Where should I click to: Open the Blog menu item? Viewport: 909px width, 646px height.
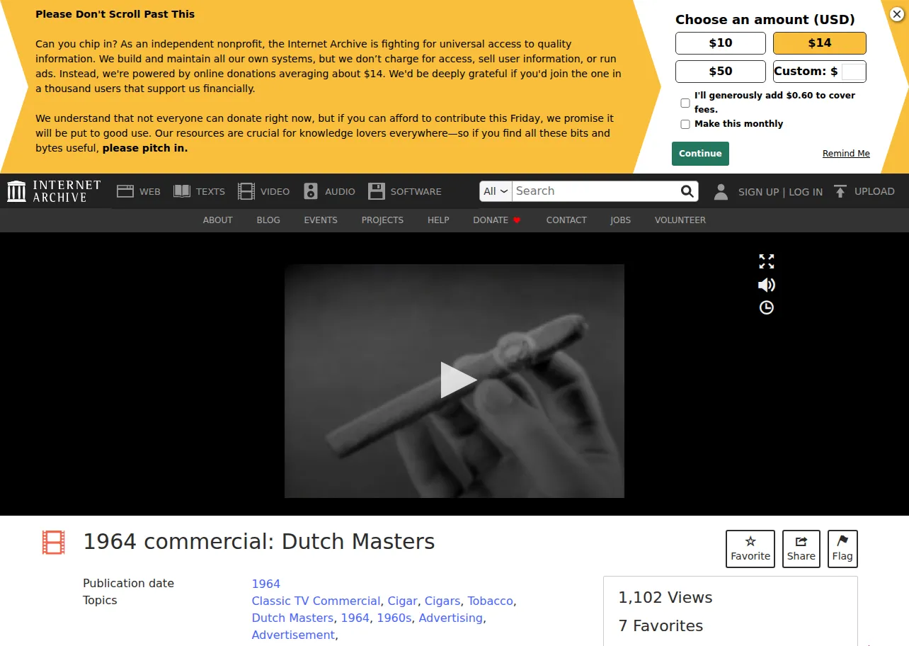[x=268, y=220]
